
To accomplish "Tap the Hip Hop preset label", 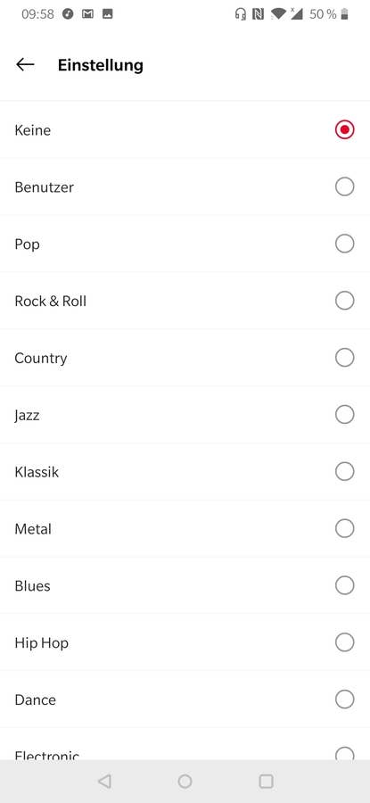I will coord(41,643).
